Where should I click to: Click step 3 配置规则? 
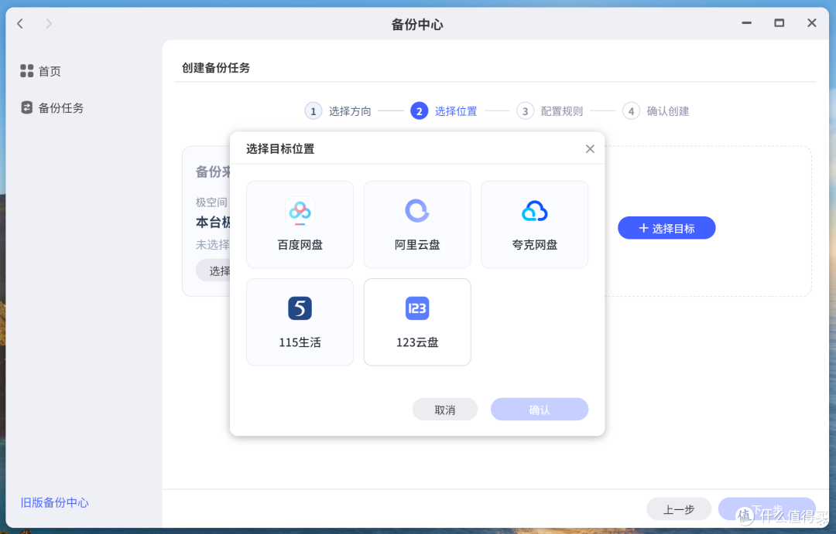coord(550,111)
